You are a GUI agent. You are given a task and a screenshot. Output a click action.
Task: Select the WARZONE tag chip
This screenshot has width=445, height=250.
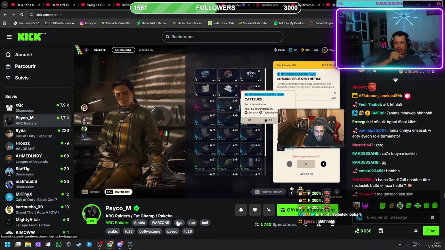coord(160,223)
